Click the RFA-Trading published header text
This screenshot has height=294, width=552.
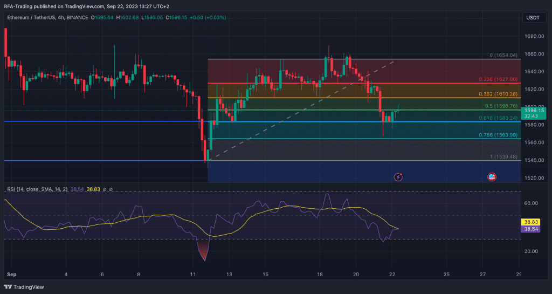(x=87, y=6)
